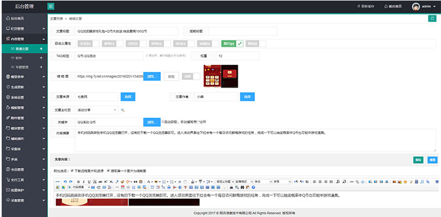
Task: Click the blue help icon in editor toolbar
Action: point(253,187)
